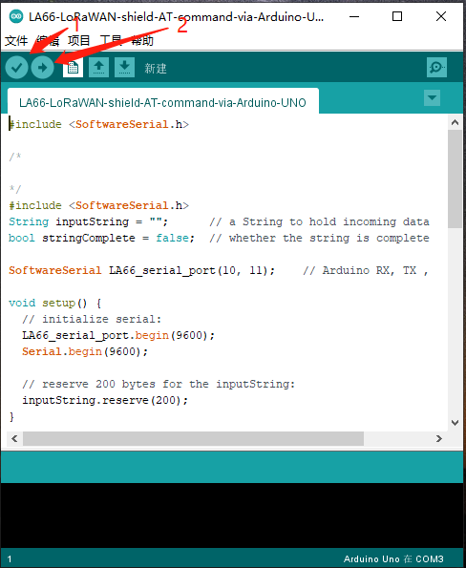The width and height of the screenshot is (466, 568).
Task: Open the Serial Monitor magnifier icon
Action: 436,68
